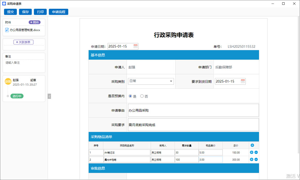The height and width of the screenshot is (180, 300).
Task: Open the 办公用品管理制度.docx attachment file
Action: point(25,30)
